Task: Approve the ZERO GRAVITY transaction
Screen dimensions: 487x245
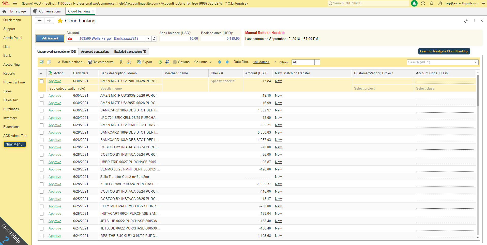Action: [55, 184]
